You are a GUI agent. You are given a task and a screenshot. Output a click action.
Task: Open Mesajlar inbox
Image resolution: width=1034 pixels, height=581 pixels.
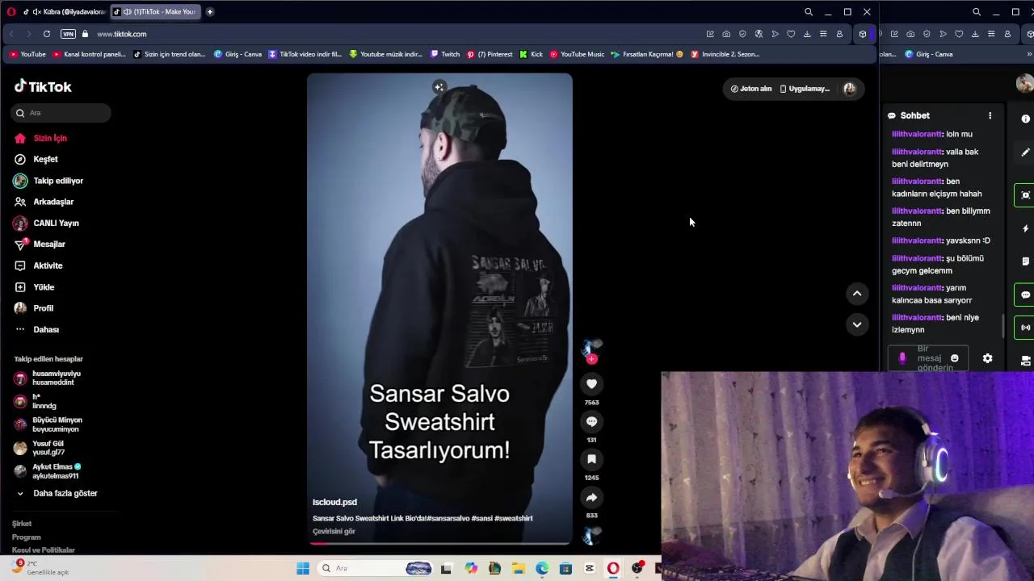pyautogui.click(x=40, y=244)
